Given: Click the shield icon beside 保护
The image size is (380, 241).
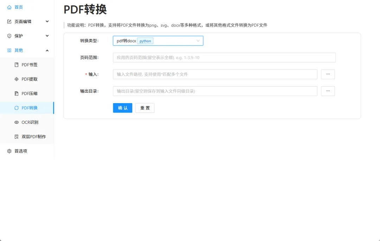Looking at the screenshot, I should [x=9, y=36].
